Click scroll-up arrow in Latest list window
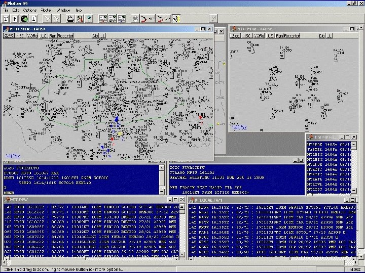 tap(354, 145)
